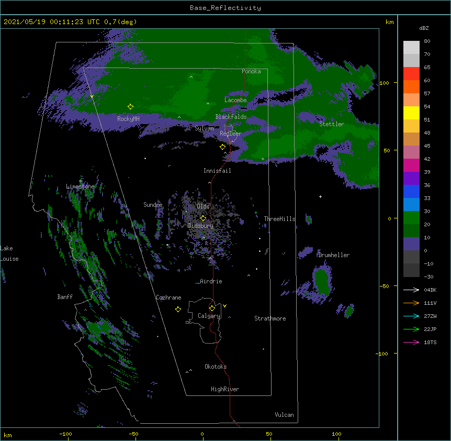451x441 pixels.
Task: Select the purple 0-10 dBZ color swatch
Action: click(411, 244)
